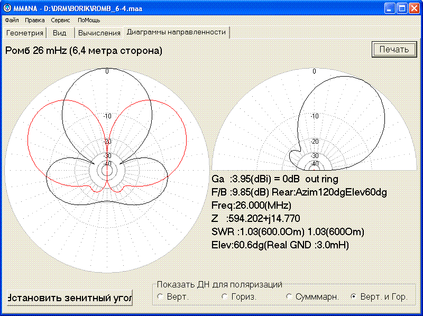
Task: Click the vertical elevation pattern plot
Action: click(314, 119)
